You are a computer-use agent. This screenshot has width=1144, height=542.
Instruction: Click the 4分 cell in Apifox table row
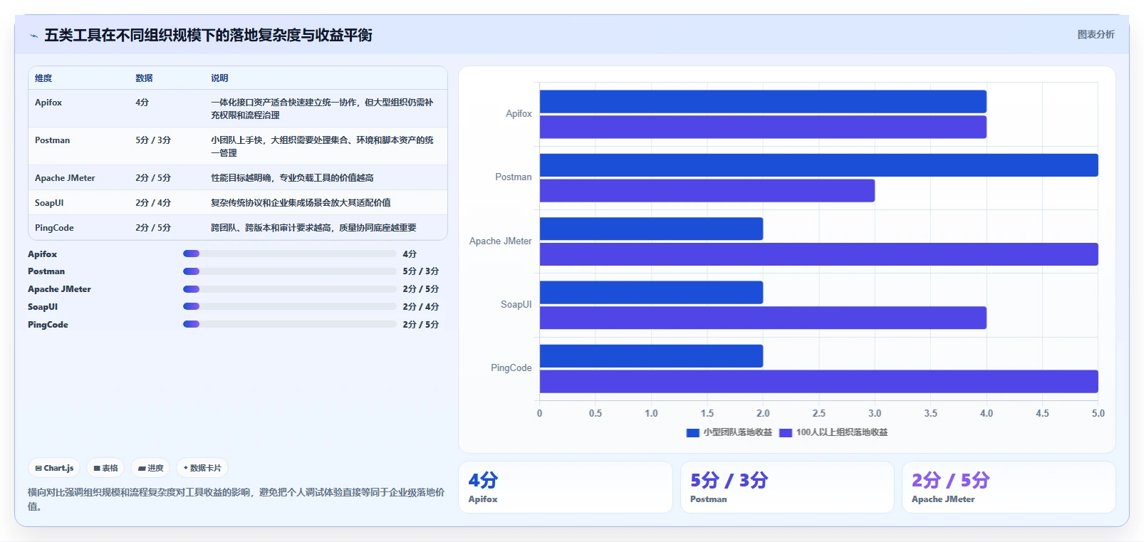142,103
